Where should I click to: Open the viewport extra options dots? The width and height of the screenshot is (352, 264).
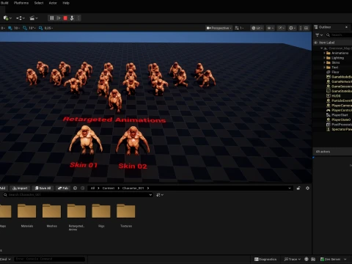301,28
